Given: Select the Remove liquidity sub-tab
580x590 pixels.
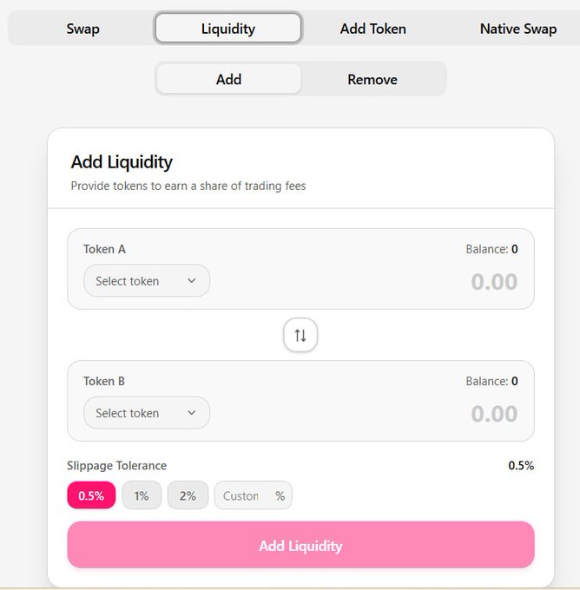Looking at the screenshot, I should (x=372, y=79).
